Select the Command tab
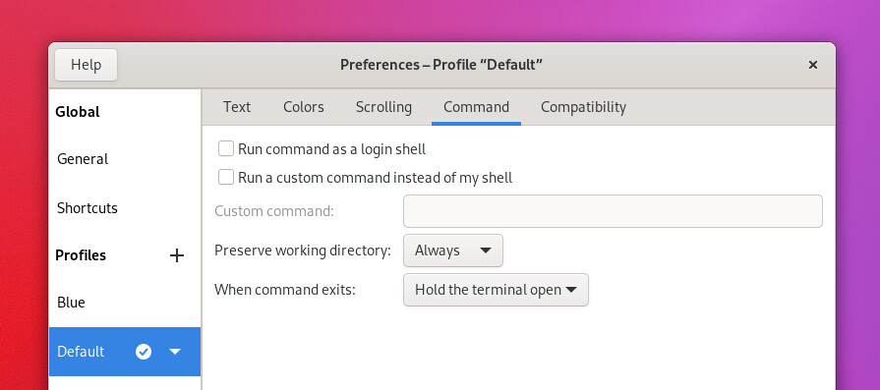The image size is (880, 390). coord(477,107)
